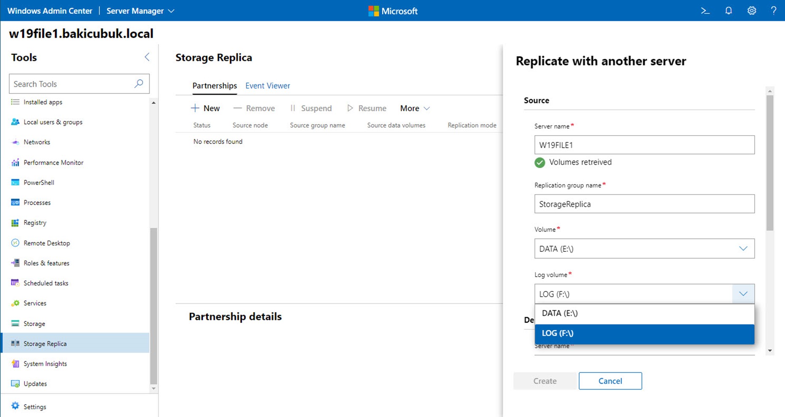Viewport: 785px width, 417px height.
Task: Open the help question mark icon
Action: click(x=773, y=11)
